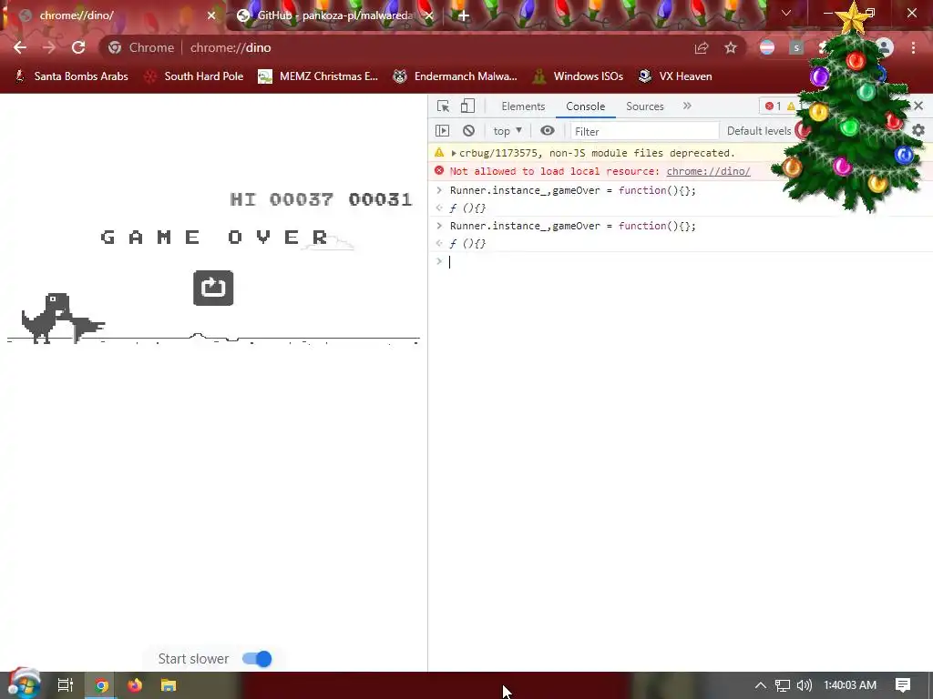Screen dimensions: 933x699
Task: Close the DevTools panel
Action: [x=918, y=106]
